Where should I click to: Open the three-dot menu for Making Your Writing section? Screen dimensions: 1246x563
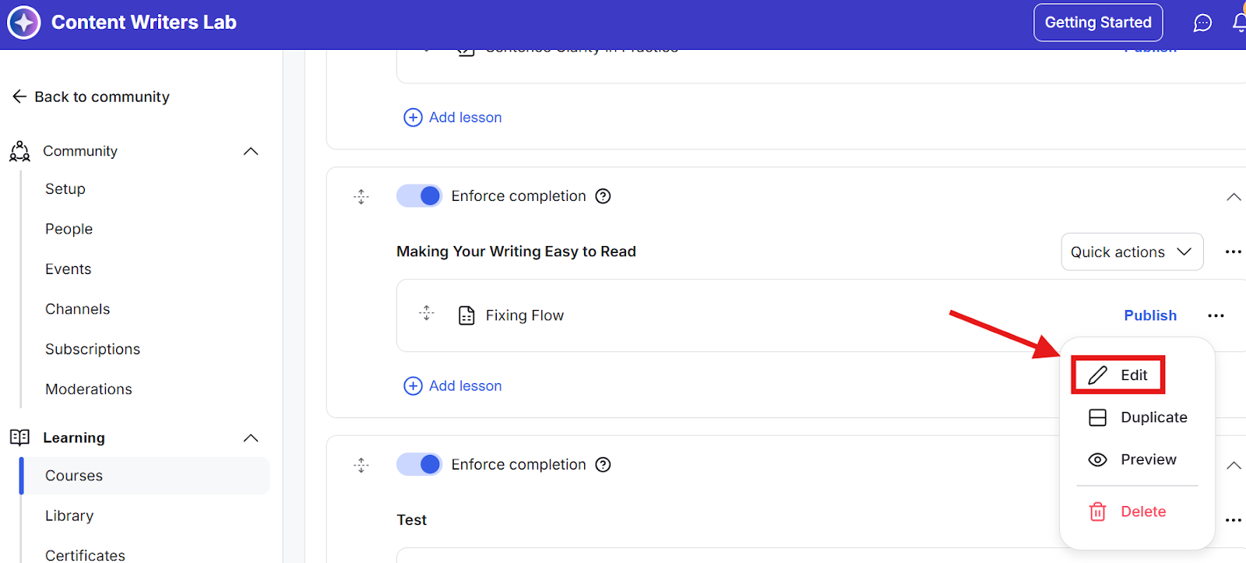(1233, 252)
